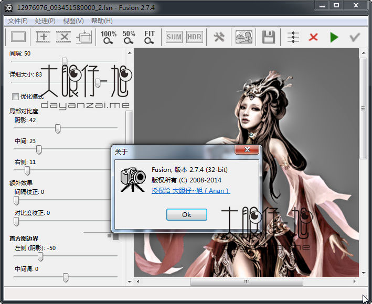Open the 视图(V) menu

(x=73, y=21)
